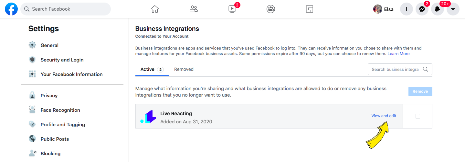Open the Gaming icon in top navigation
The height and width of the screenshot is (162, 465).
click(310, 9)
